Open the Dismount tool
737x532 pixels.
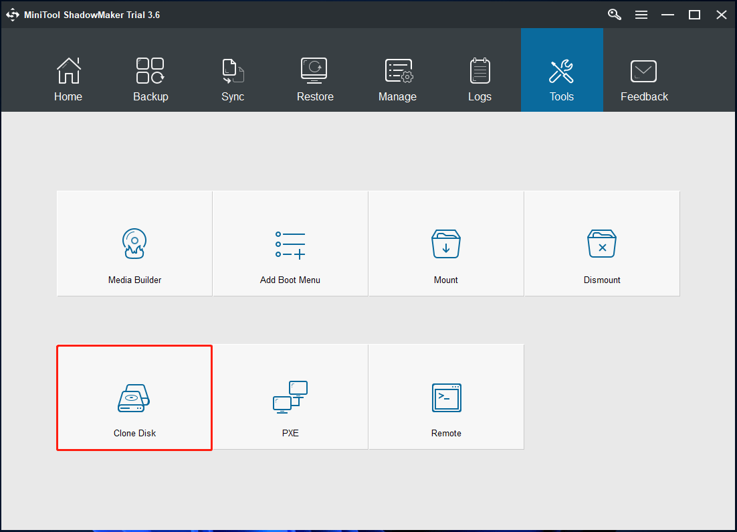pyautogui.click(x=602, y=244)
